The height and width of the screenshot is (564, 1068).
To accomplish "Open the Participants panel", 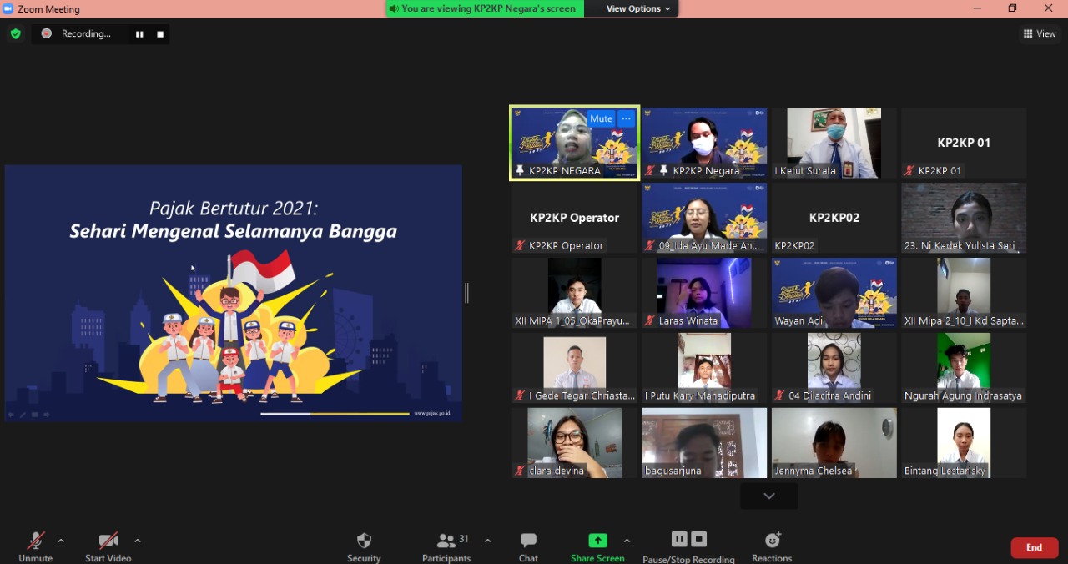I will [x=447, y=546].
